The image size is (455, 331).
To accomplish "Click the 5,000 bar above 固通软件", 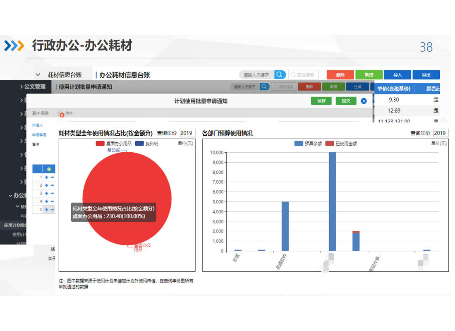I will pyautogui.click(x=285, y=226).
